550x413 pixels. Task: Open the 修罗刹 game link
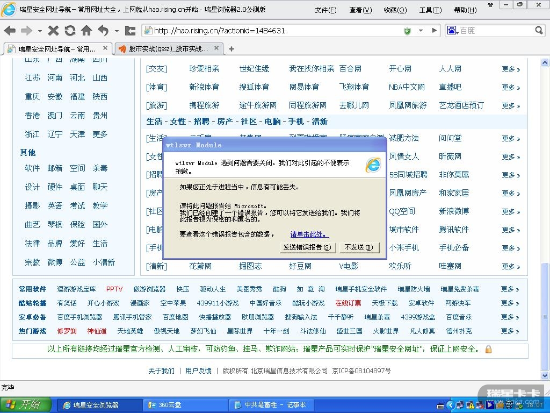(x=67, y=331)
